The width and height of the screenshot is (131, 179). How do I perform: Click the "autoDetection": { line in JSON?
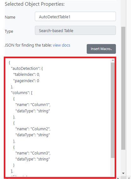(27, 69)
